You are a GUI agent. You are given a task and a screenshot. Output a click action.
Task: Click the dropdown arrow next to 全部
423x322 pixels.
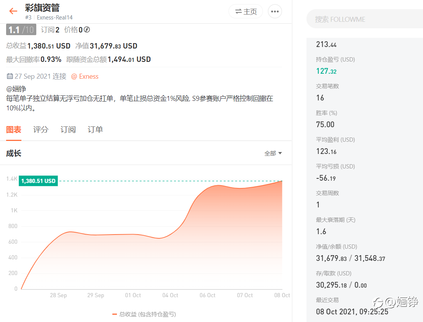click(280, 154)
